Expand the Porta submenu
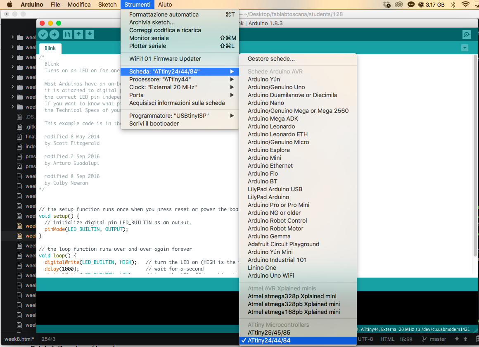Screen dimensions: 479x347 [180, 95]
